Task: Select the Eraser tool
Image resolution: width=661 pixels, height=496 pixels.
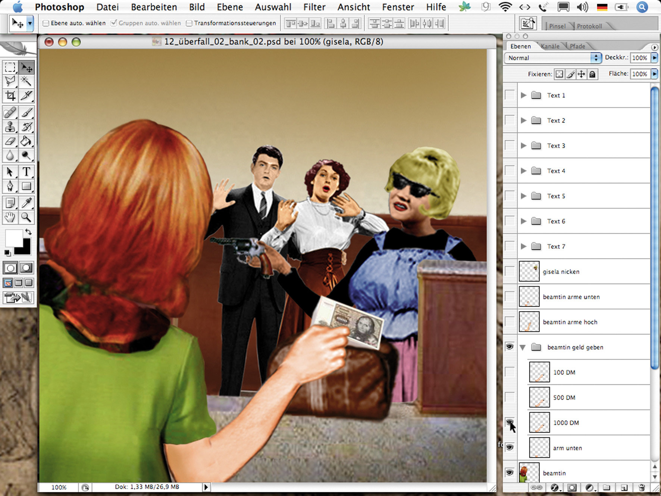Action: 10,141
